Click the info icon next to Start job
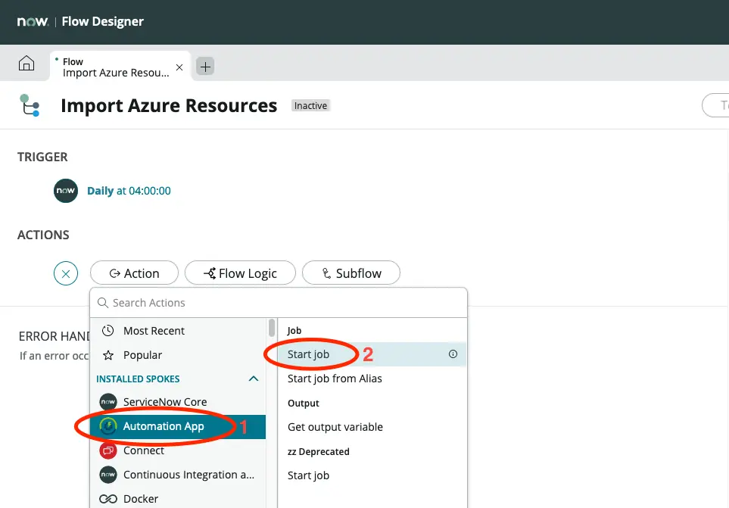This screenshot has height=508, width=729. point(453,354)
